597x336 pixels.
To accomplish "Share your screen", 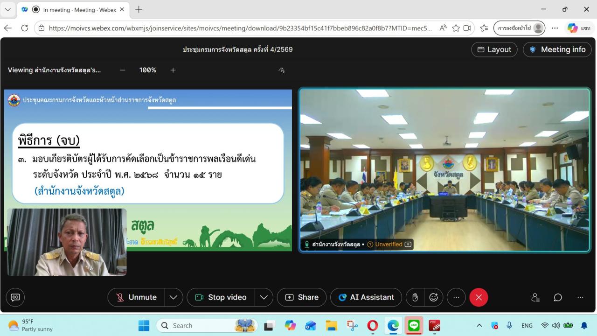I will point(301,297).
